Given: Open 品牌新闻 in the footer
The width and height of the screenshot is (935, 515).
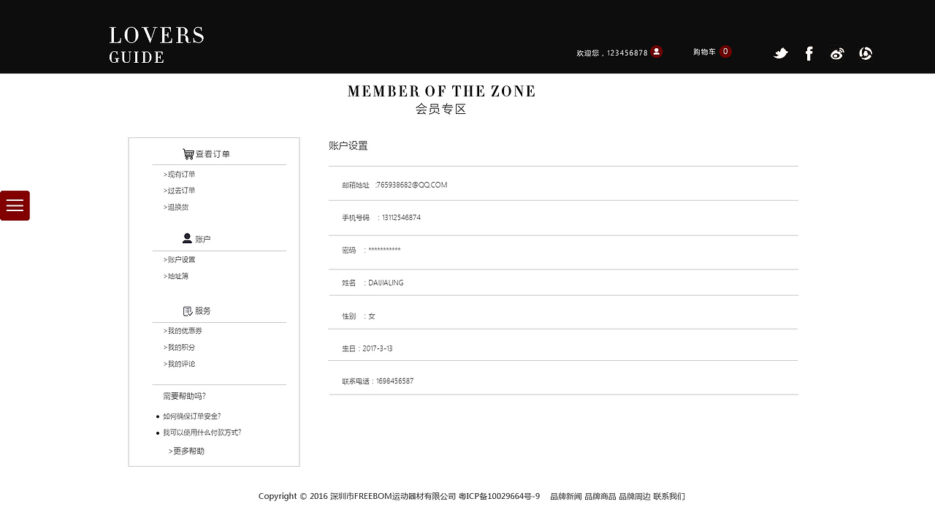Looking at the screenshot, I should click(565, 497).
